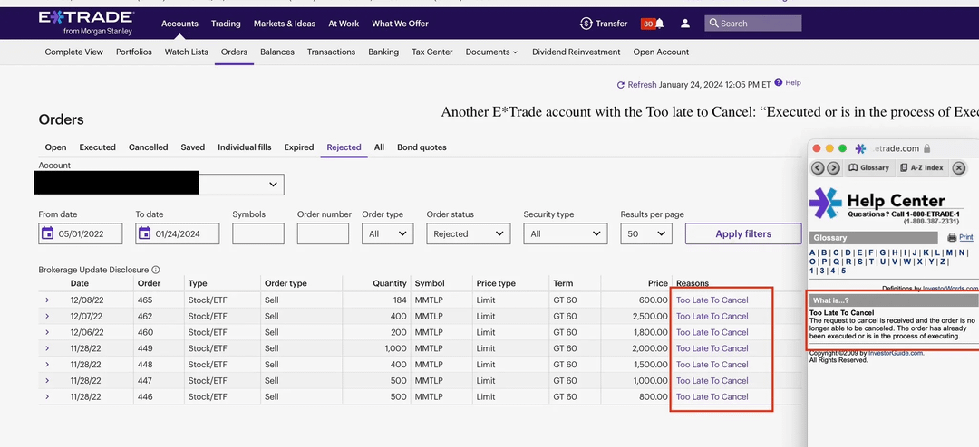Expand order 449 row
This screenshot has width=979, height=447.
(47, 348)
